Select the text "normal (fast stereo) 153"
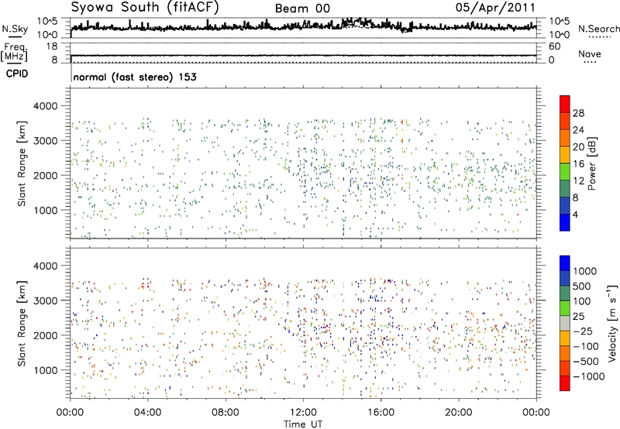This screenshot has width=620, height=429. point(135,77)
